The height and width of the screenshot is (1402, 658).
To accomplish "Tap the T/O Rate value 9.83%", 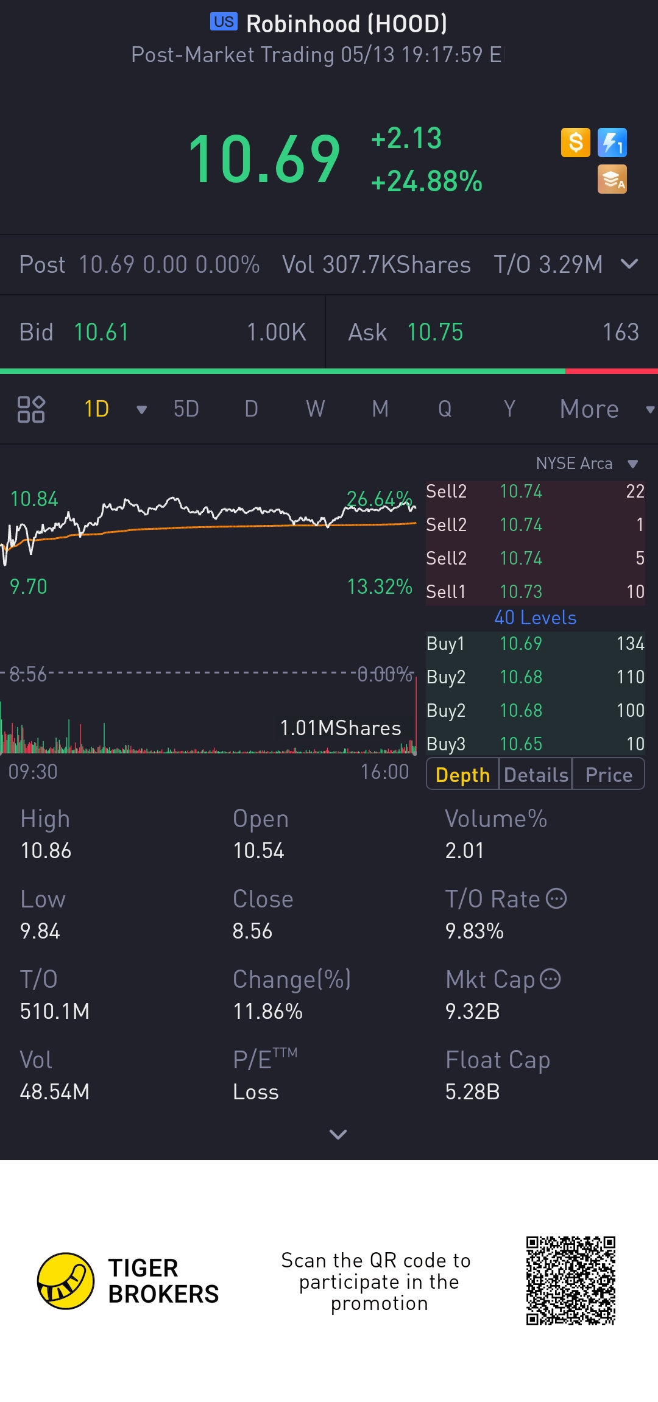I will [x=474, y=931].
